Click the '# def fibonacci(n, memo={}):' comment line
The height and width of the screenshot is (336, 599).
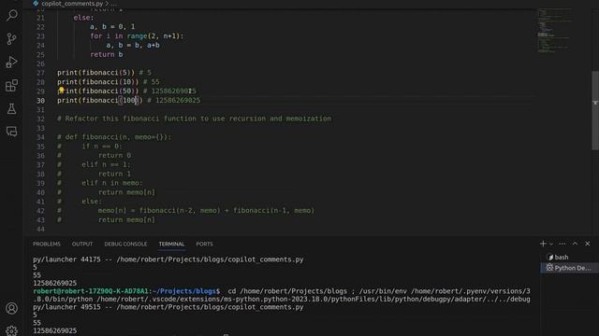[114, 137]
